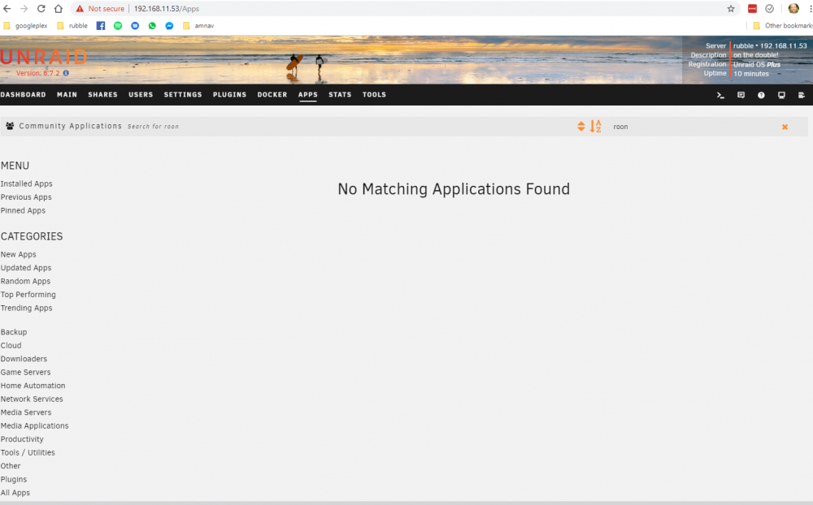Open the log icon at navbar end
This screenshot has width=813, height=505.
coord(801,95)
